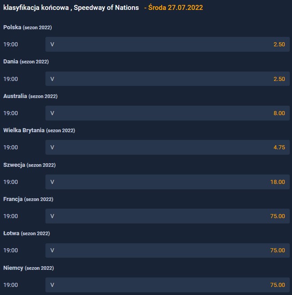Open the Australia (sezon 2022) heading
Image resolution: width=292 pixels, height=295 pixels.
coord(30,96)
